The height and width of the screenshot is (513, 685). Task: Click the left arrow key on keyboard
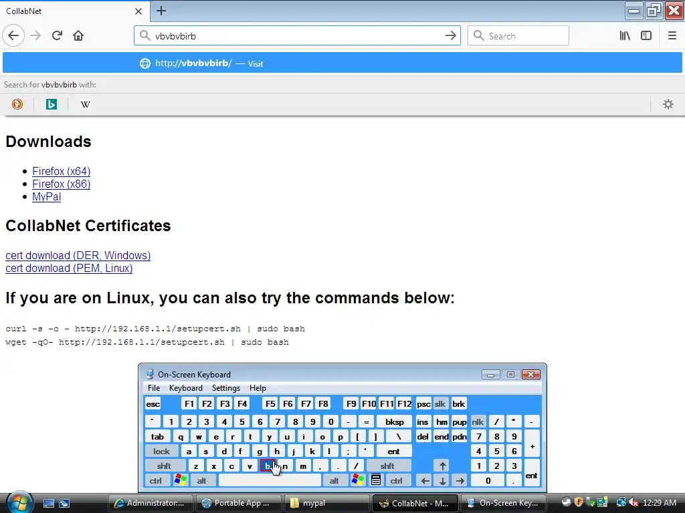(425, 481)
